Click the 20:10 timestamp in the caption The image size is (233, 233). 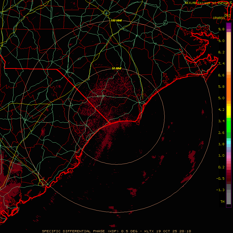[x=185, y=231]
